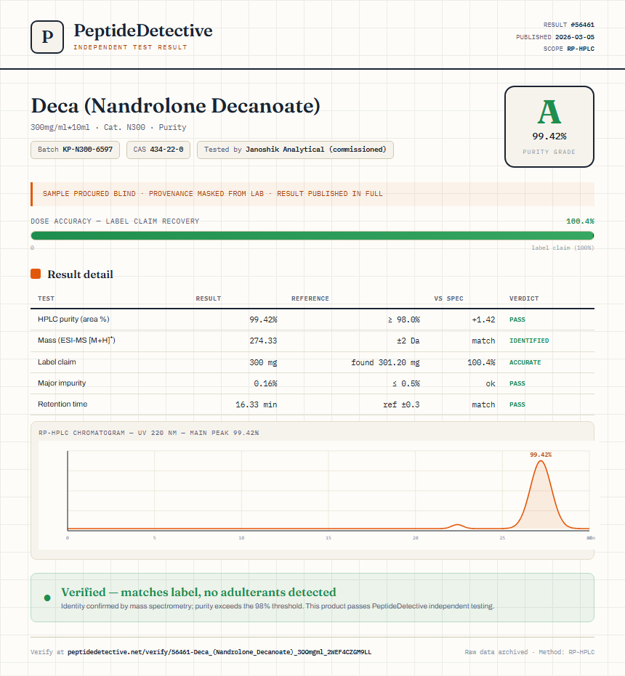
Task: Click the CAS 434-22-0 tag
Action: click(x=158, y=150)
